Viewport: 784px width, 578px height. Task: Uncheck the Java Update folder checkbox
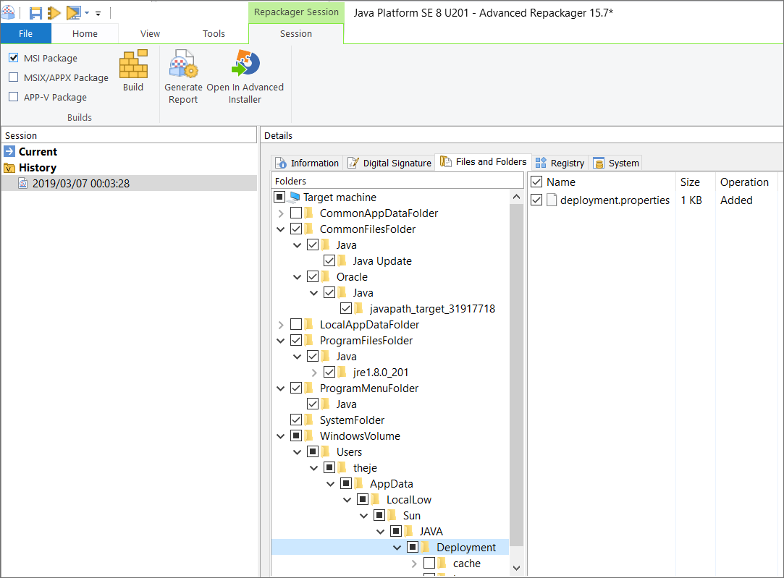[329, 260]
